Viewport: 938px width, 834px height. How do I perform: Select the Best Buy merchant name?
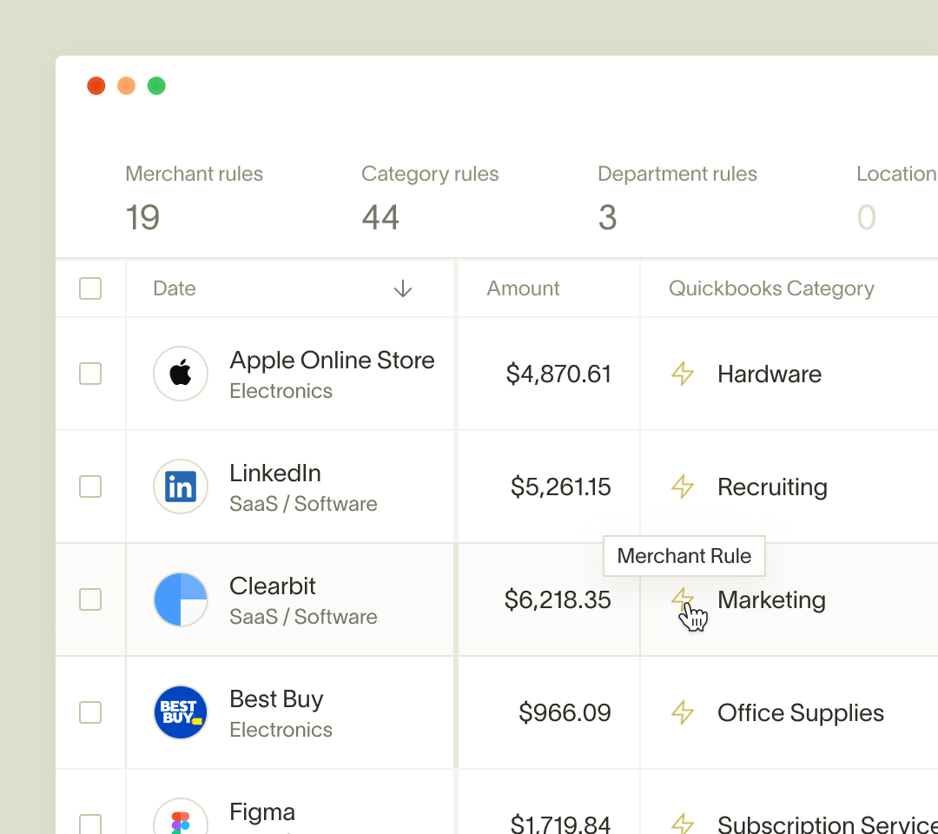(x=276, y=699)
